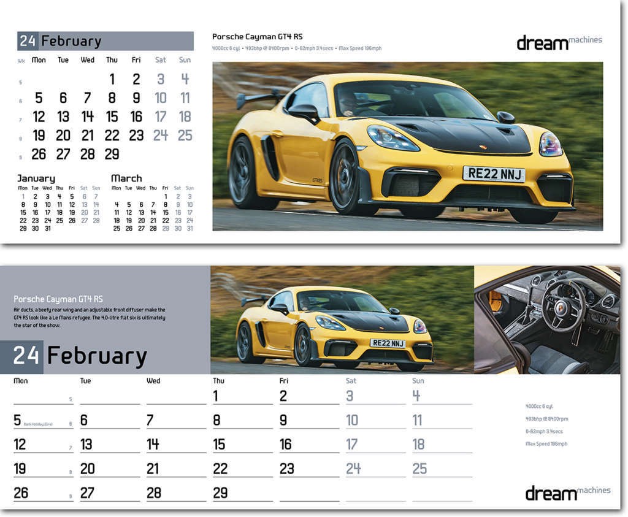This screenshot has width=628, height=517.
Task: Click date 15 in the January mini calendar
Action: tap(23, 213)
